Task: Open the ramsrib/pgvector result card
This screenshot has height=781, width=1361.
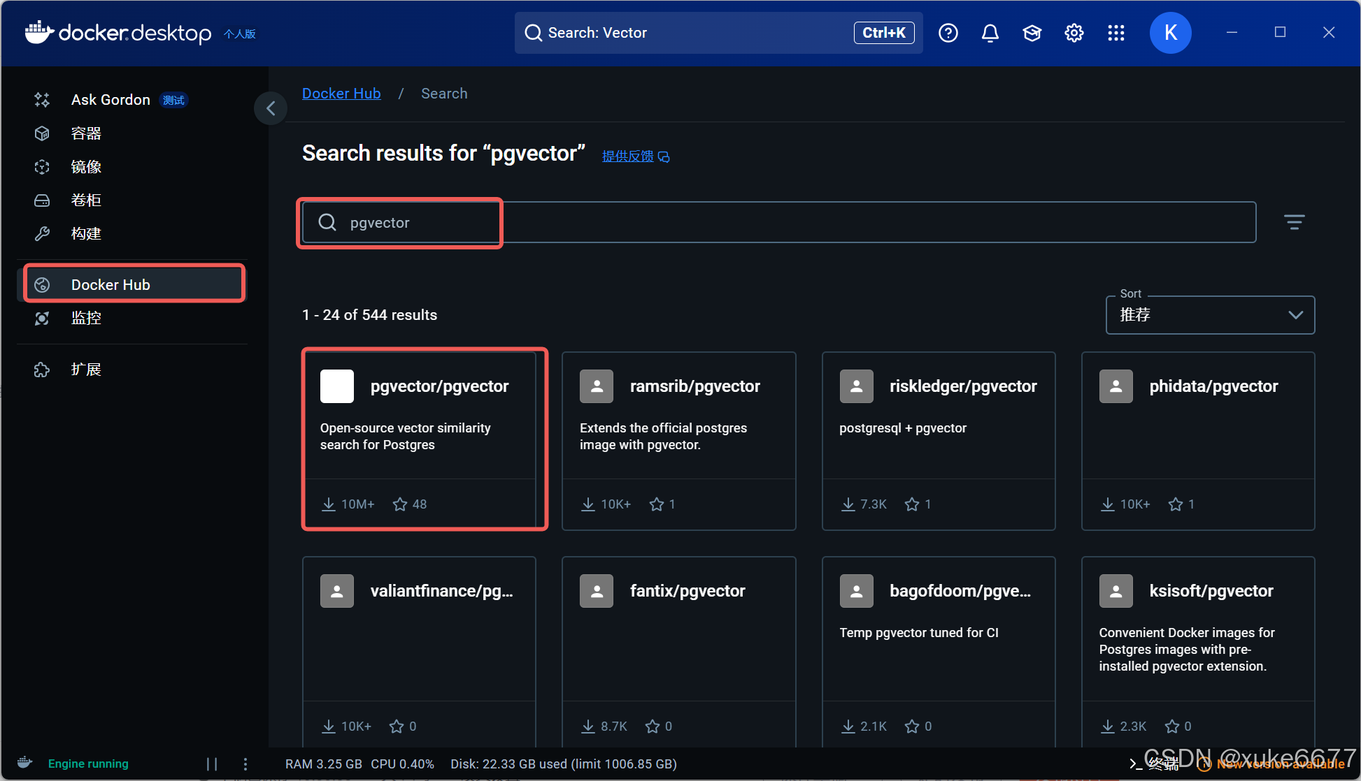Action: 679,441
